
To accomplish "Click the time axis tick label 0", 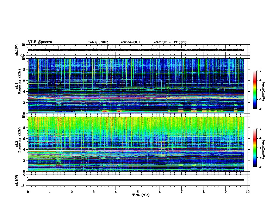I will (x=28, y=191).
